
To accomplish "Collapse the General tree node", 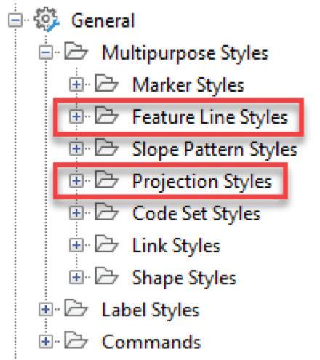I will pyautogui.click(x=15, y=20).
